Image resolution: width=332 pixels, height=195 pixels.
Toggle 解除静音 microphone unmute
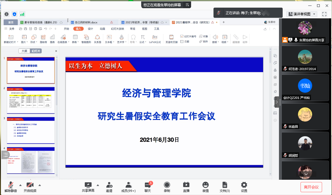coord(11,185)
